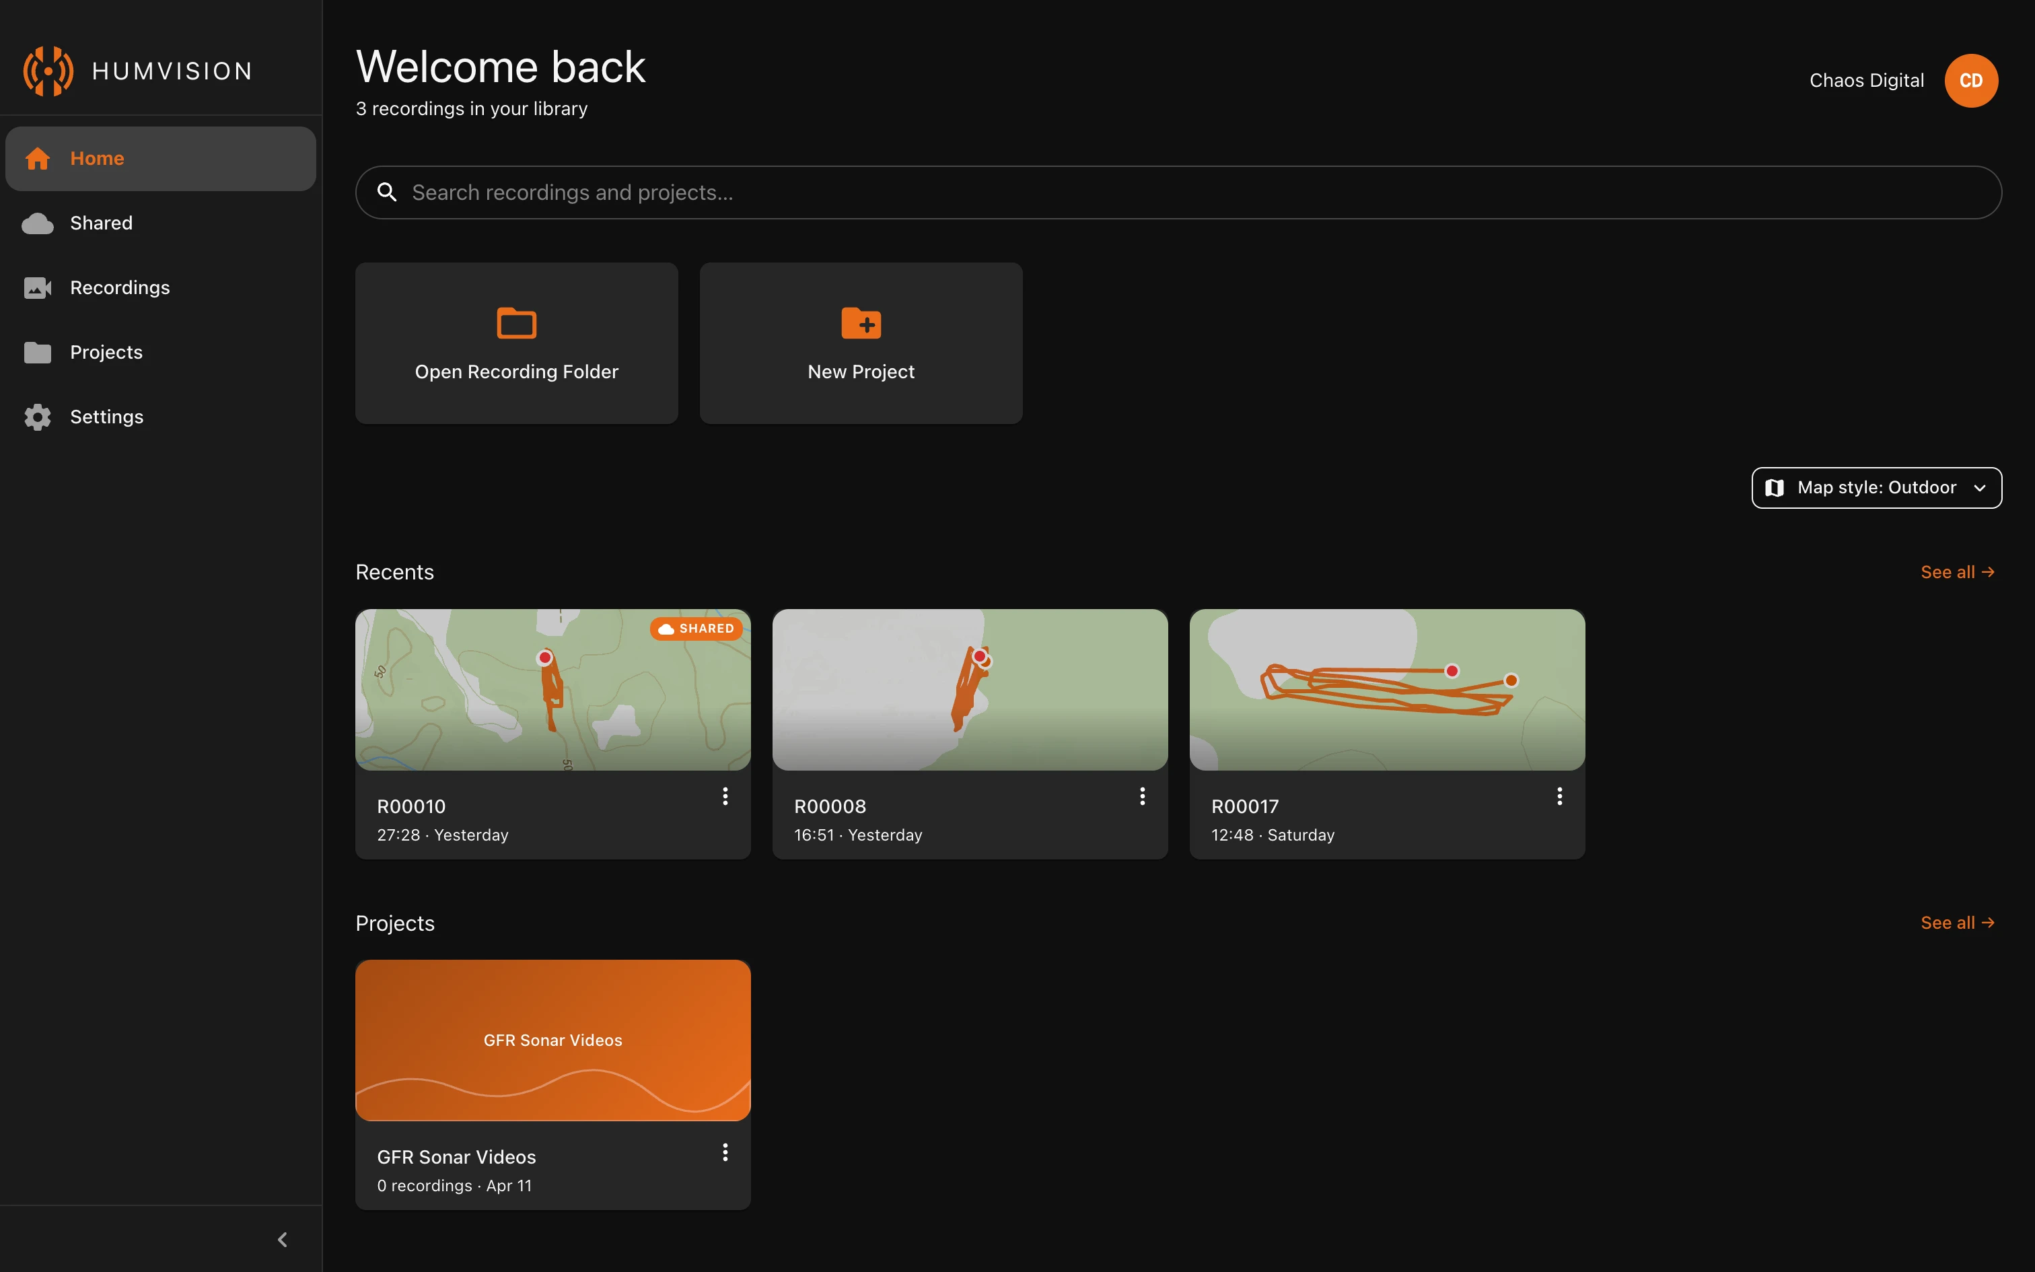Click the Settings gear icon in sidebar
The image size is (2035, 1272).
coord(37,417)
